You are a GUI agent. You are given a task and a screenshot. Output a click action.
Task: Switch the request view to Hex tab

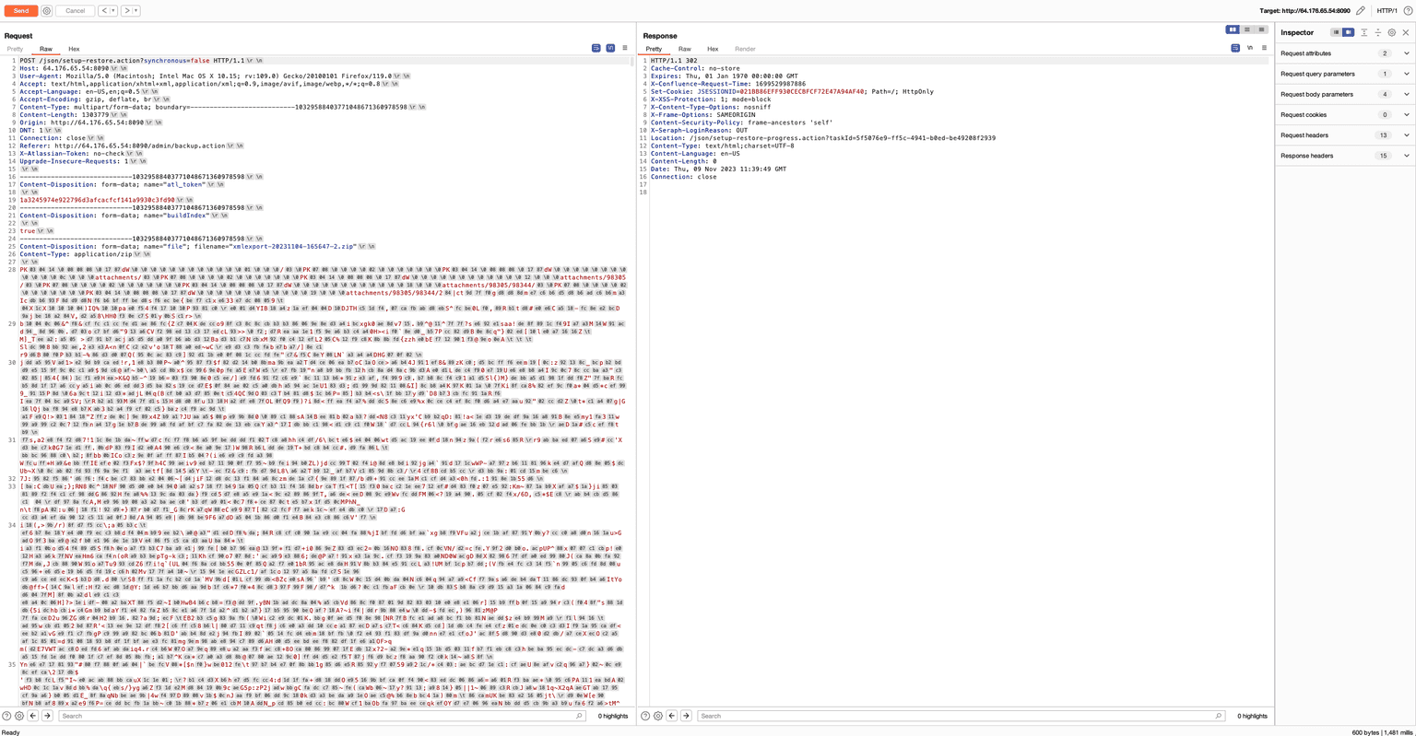point(74,49)
